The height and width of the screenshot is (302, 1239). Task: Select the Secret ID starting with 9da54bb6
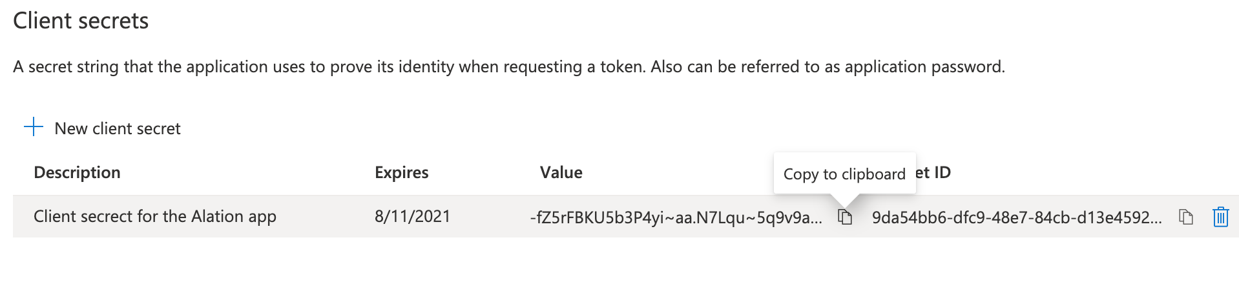click(1017, 217)
